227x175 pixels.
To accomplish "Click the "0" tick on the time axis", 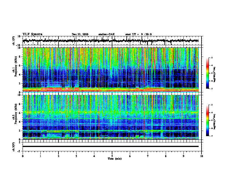I will tap(23, 156).
